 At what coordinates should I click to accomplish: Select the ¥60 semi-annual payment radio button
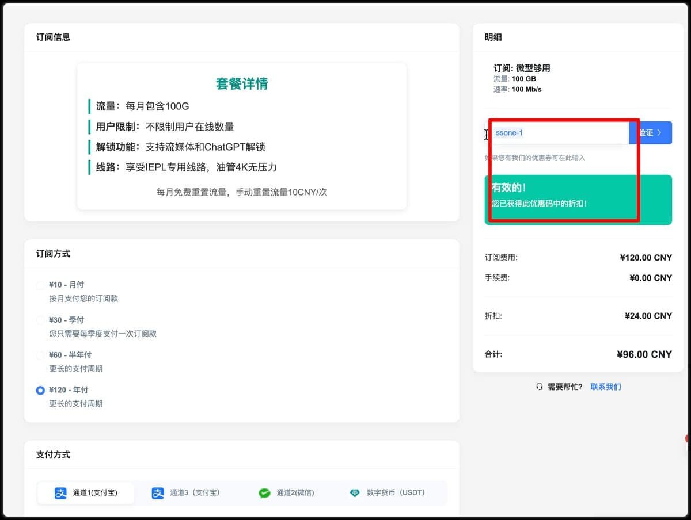(40, 355)
